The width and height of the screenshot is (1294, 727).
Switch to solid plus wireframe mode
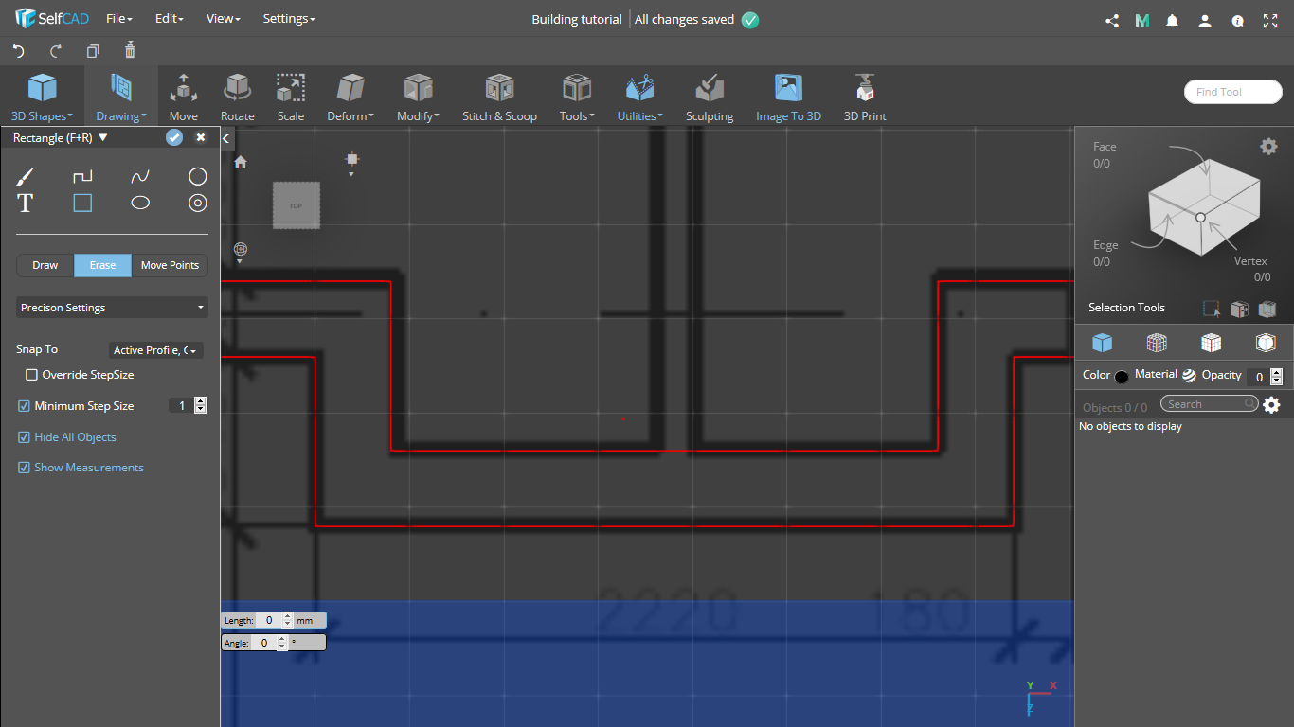click(1211, 343)
